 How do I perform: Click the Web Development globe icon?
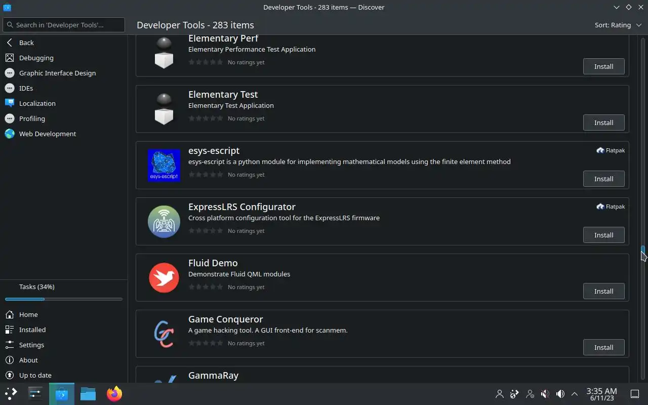[x=10, y=134]
